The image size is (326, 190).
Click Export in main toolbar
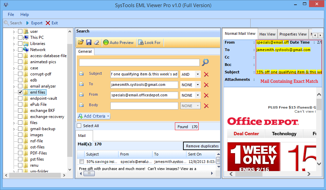pyautogui.click(x=34, y=23)
